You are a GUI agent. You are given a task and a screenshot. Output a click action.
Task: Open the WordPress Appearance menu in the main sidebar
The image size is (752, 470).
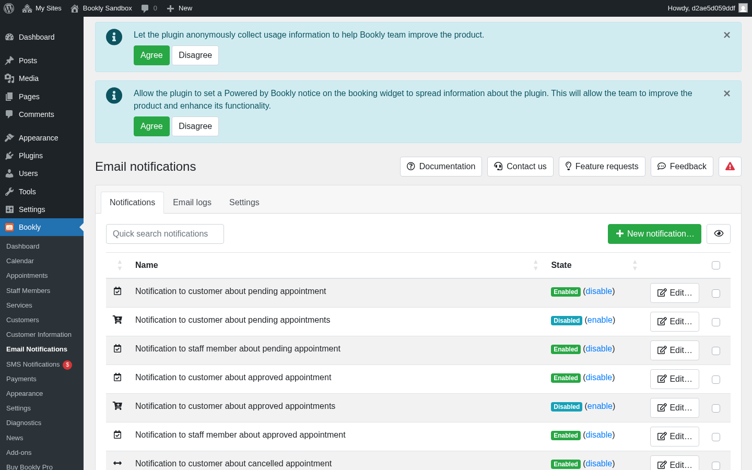pyautogui.click(x=42, y=138)
